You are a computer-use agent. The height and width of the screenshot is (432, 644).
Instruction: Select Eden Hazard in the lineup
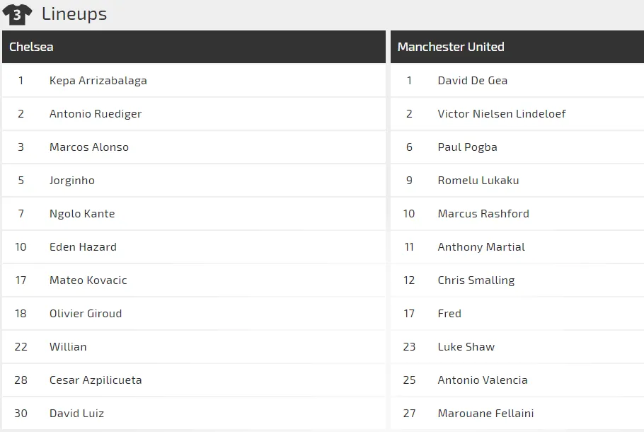83,247
